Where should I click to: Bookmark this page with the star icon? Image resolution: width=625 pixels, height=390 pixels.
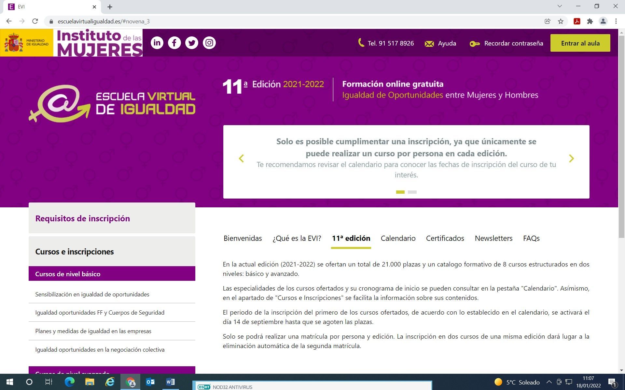pos(561,21)
